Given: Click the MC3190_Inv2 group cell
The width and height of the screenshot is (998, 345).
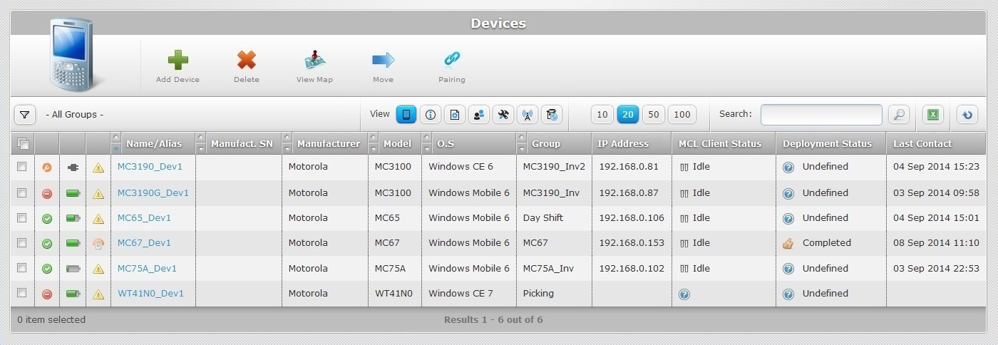Looking at the screenshot, I should coord(554,167).
